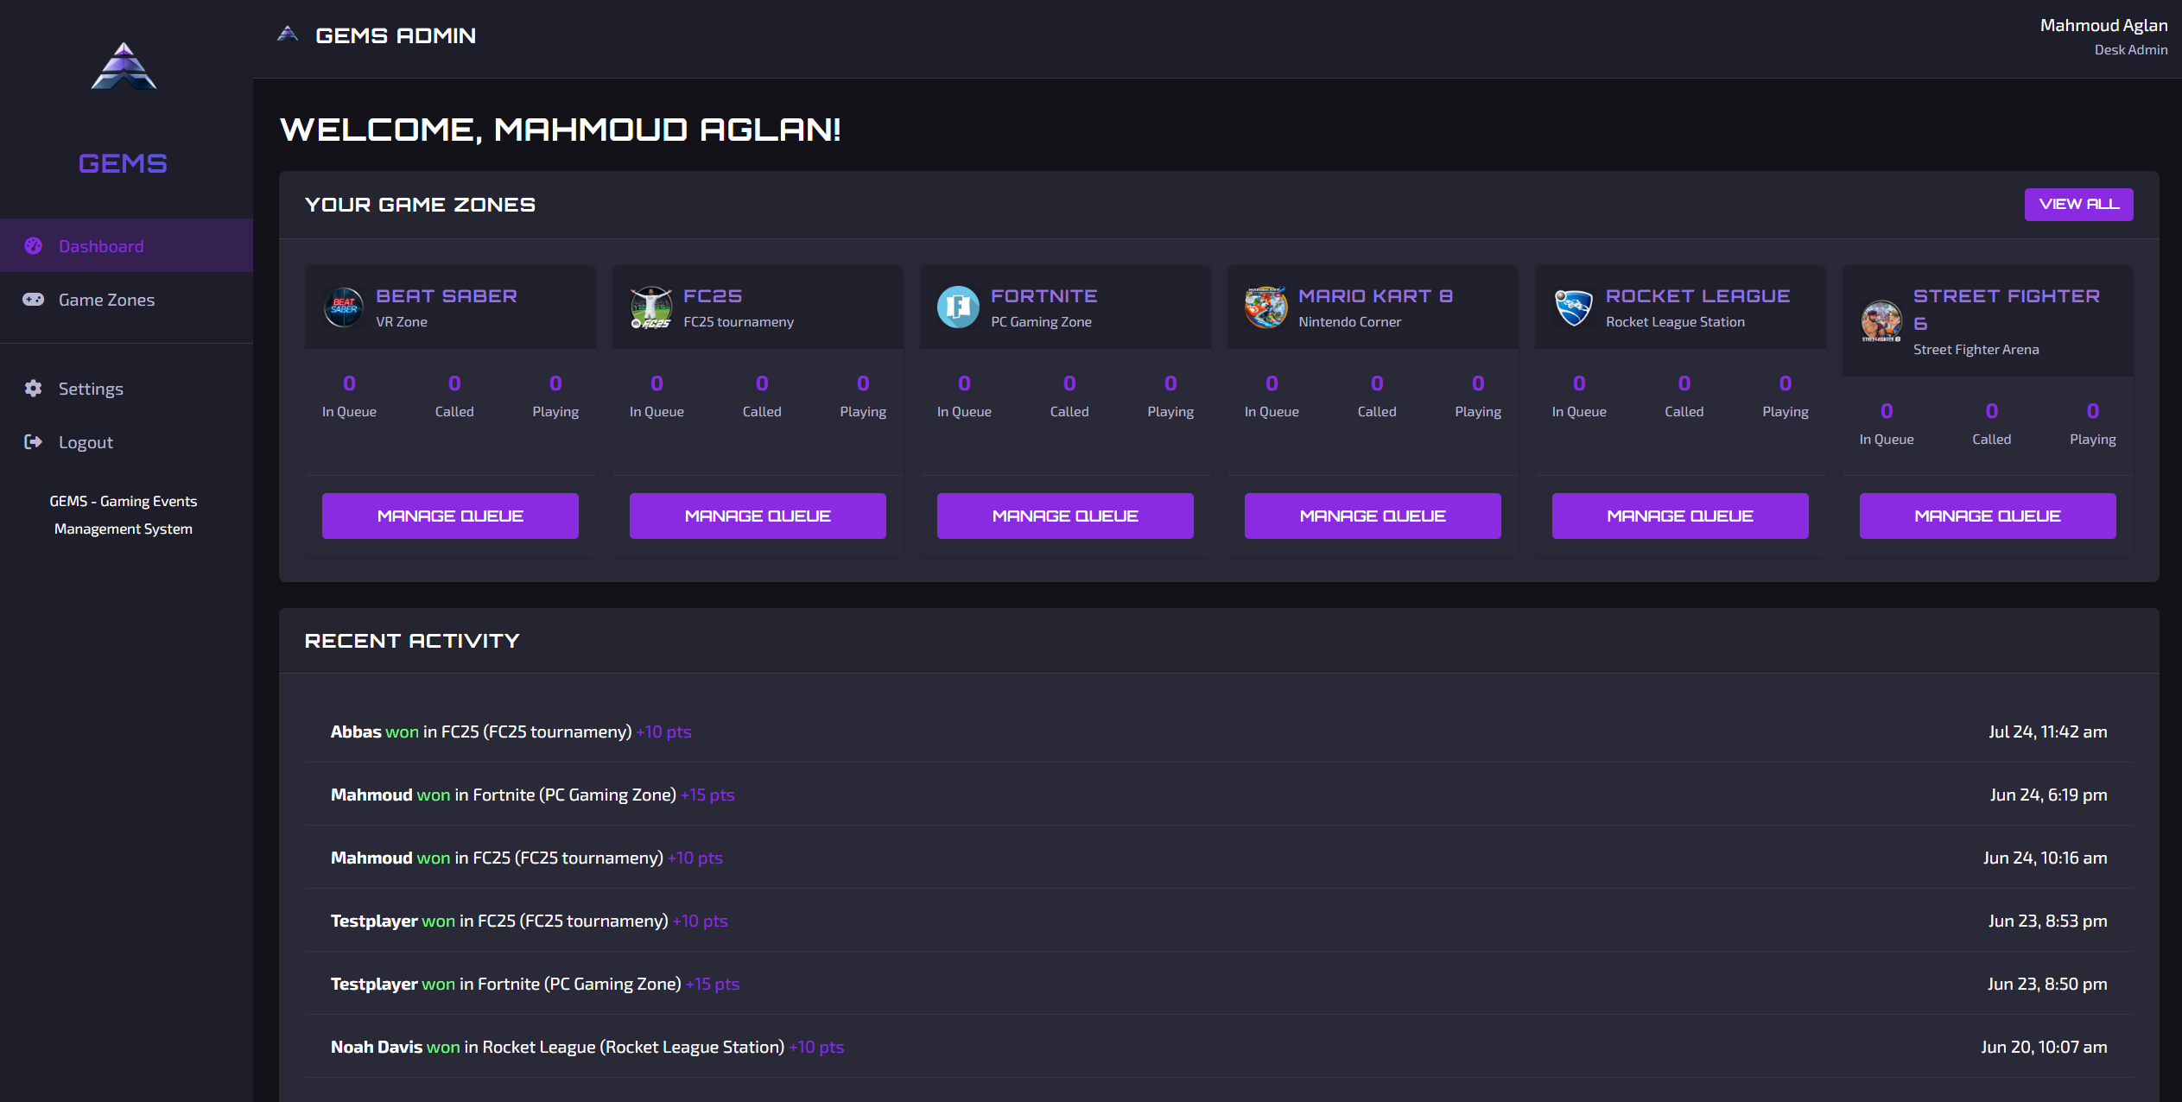
Task: Manage queue for Beat Saber
Action: [450, 516]
